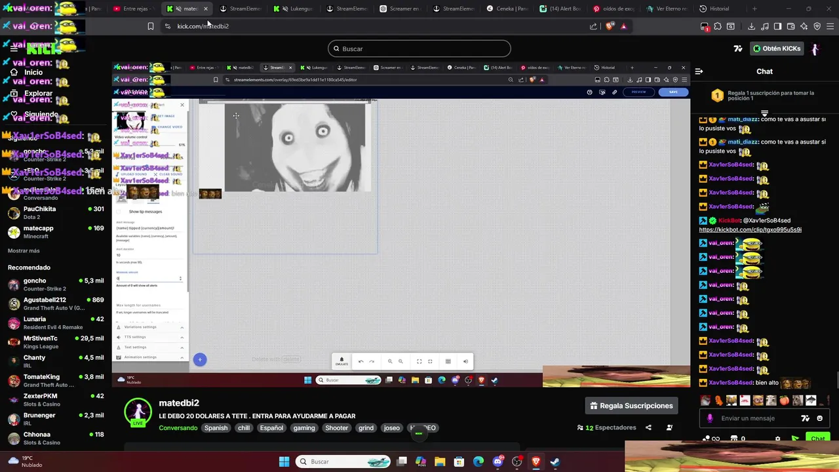Open Chhonaa recommended channel

(56, 439)
